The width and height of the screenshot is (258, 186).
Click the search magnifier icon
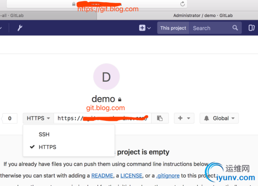click(235, 28)
